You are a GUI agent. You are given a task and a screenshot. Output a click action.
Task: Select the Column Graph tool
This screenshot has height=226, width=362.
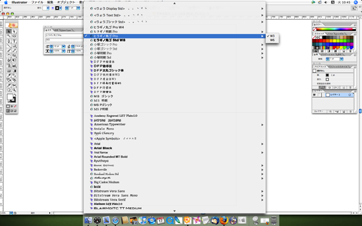coord(14,66)
